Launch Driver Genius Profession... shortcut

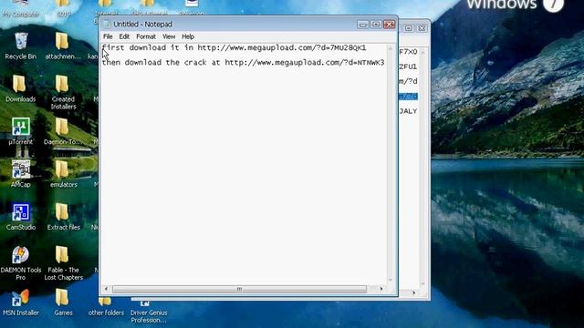(x=149, y=311)
